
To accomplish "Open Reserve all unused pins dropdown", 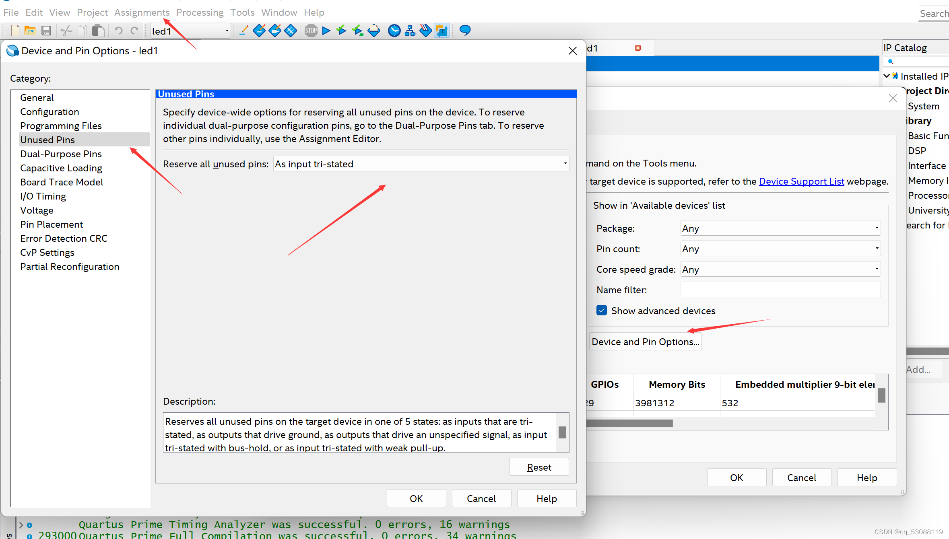I will (421, 164).
